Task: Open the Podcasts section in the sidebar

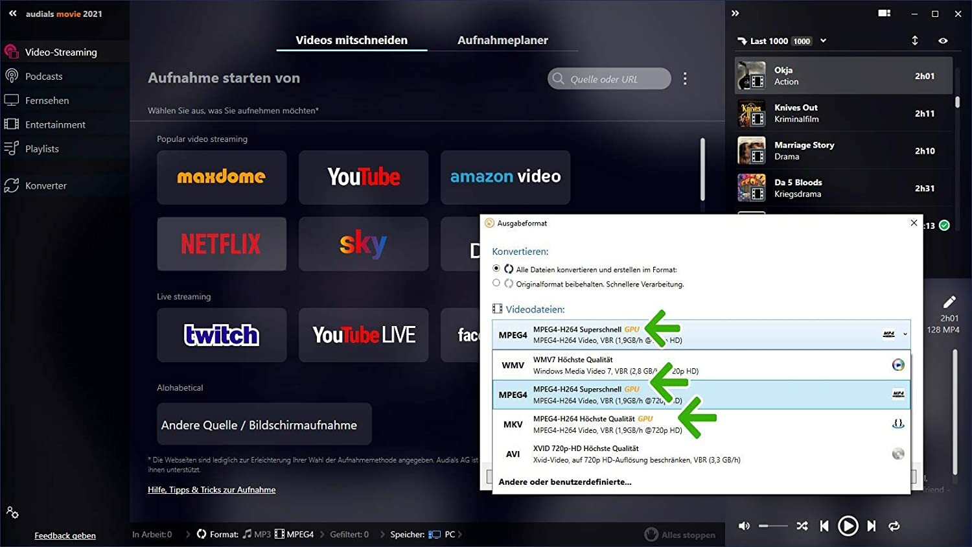Action: pyautogui.click(x=11, y=76)
